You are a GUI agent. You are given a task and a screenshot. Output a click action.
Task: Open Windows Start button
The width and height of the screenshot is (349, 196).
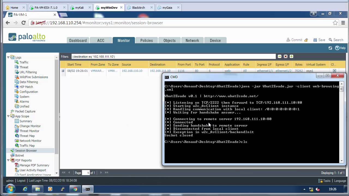[10, 189]
